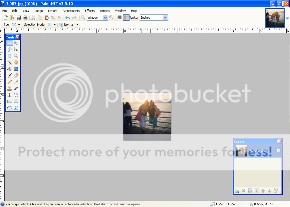Select the Magic Wand tool

[10, 62]
